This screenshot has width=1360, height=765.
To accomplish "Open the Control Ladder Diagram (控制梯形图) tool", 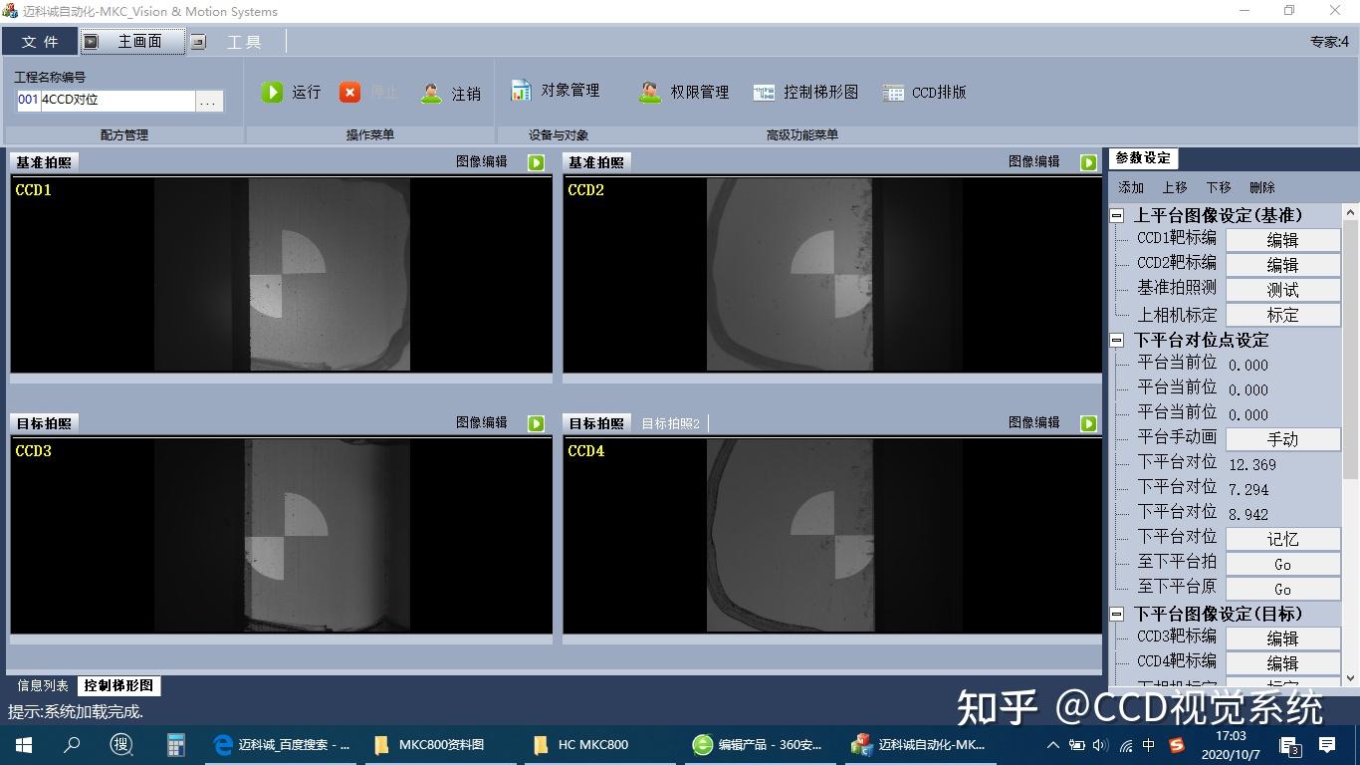I will [805, 92].
